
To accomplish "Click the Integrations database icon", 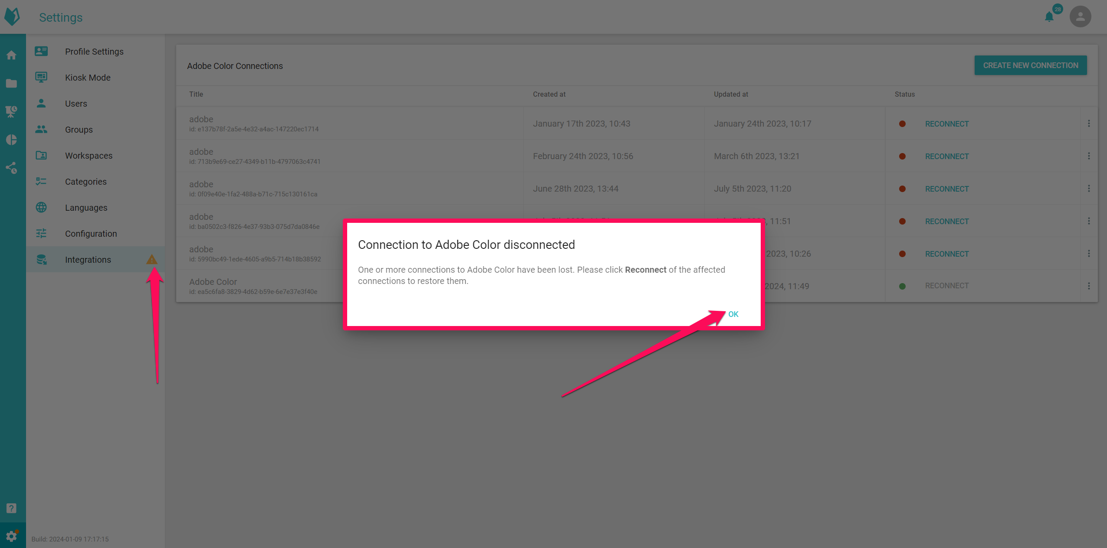I will click(x=42, y=259).
